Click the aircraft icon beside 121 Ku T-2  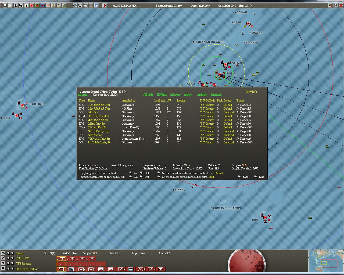pyautogui.click(x=3, y=258)
